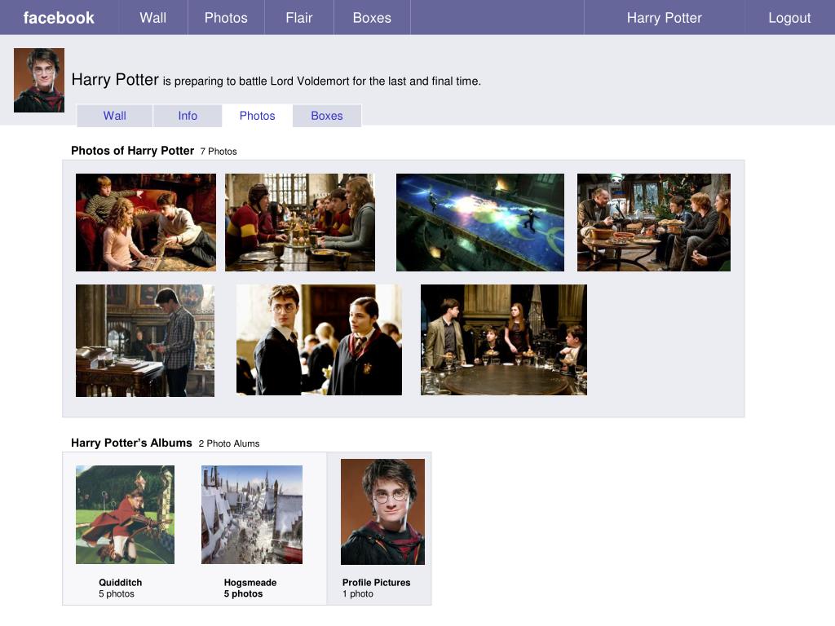Screen dimensions: 835x626
Task: Click the Hogsmeade album title
Action: pyautogui.click(x=250, y=582)
